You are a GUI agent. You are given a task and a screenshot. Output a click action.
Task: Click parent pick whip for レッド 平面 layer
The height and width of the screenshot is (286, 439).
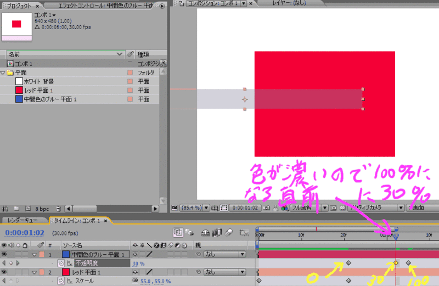pos(198,272)
